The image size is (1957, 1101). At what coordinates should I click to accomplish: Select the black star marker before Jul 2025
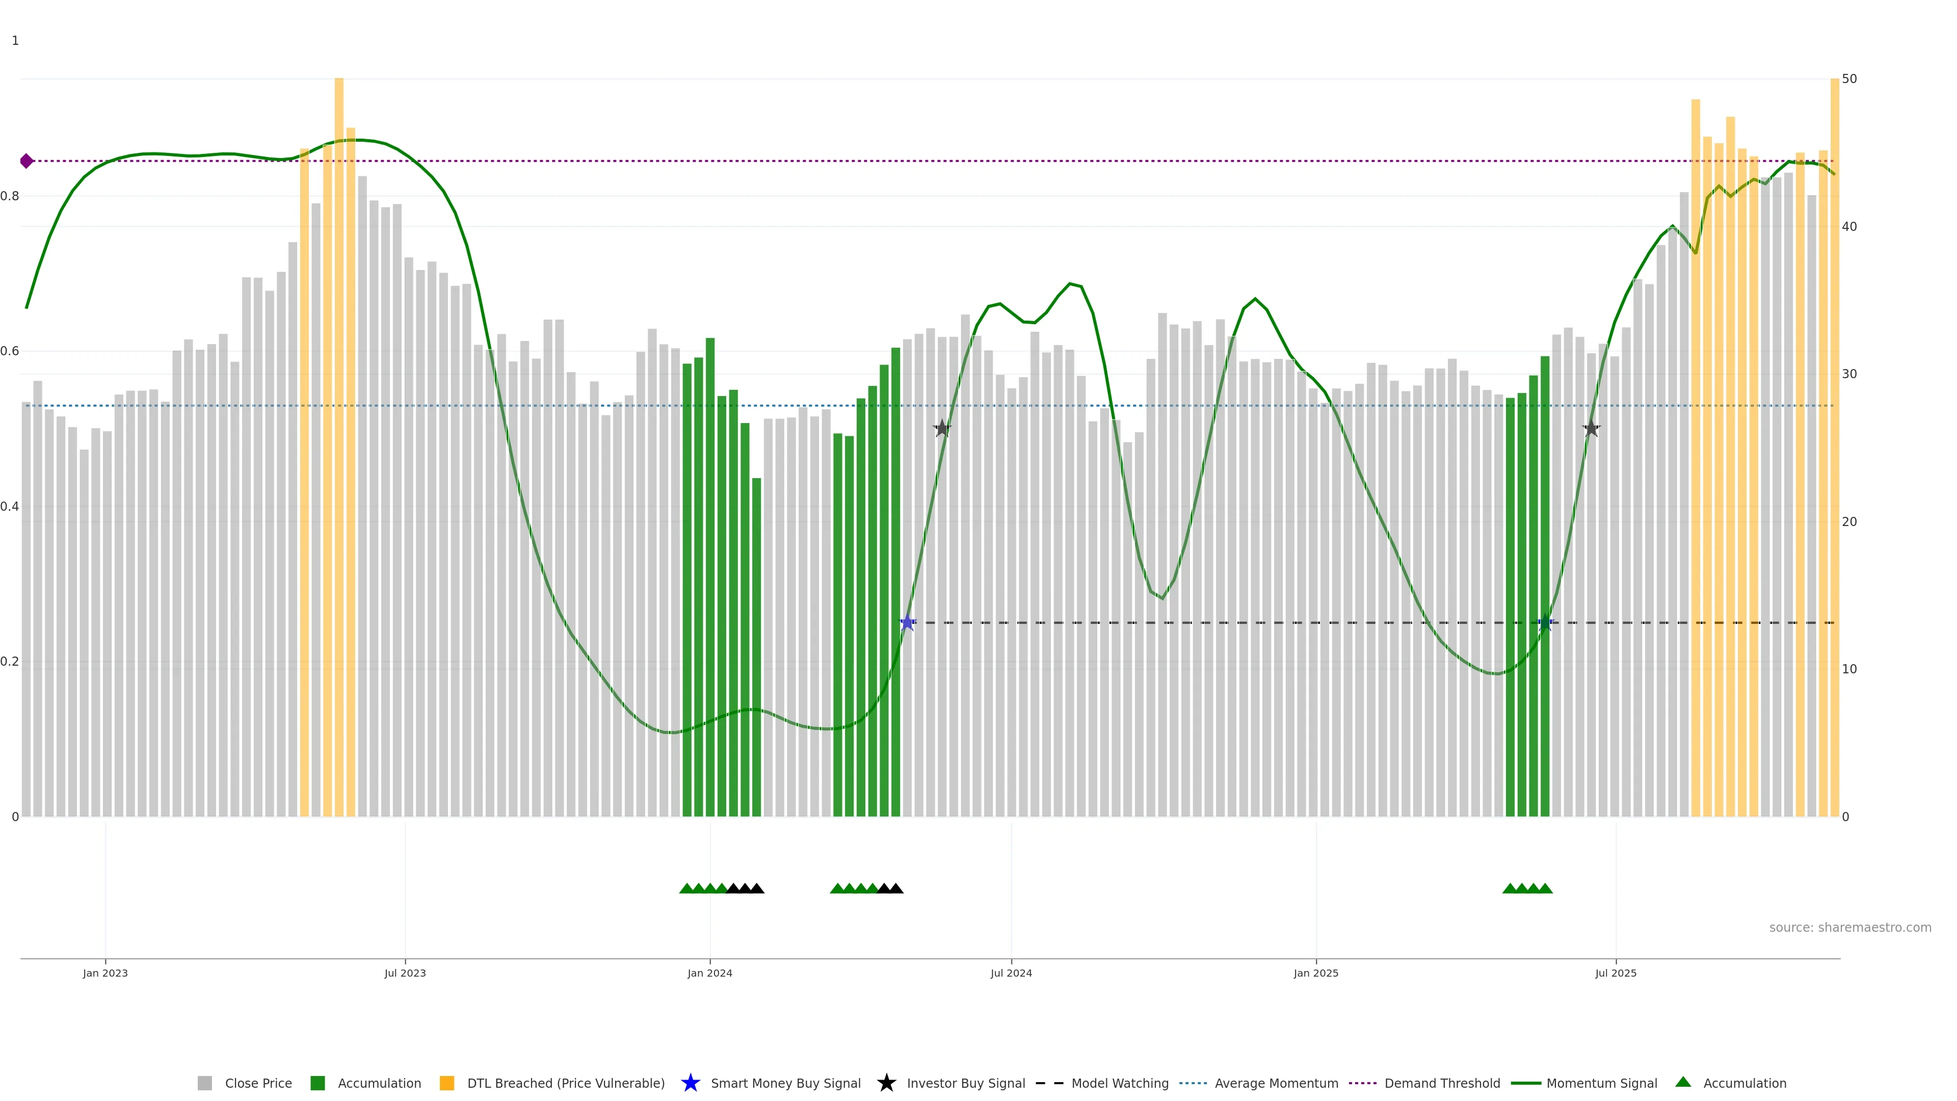[1591, 429]
